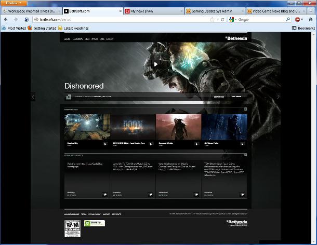Click the browser Back arrow
The width and height of the screenshot is (317, 245).
point(6,19)
